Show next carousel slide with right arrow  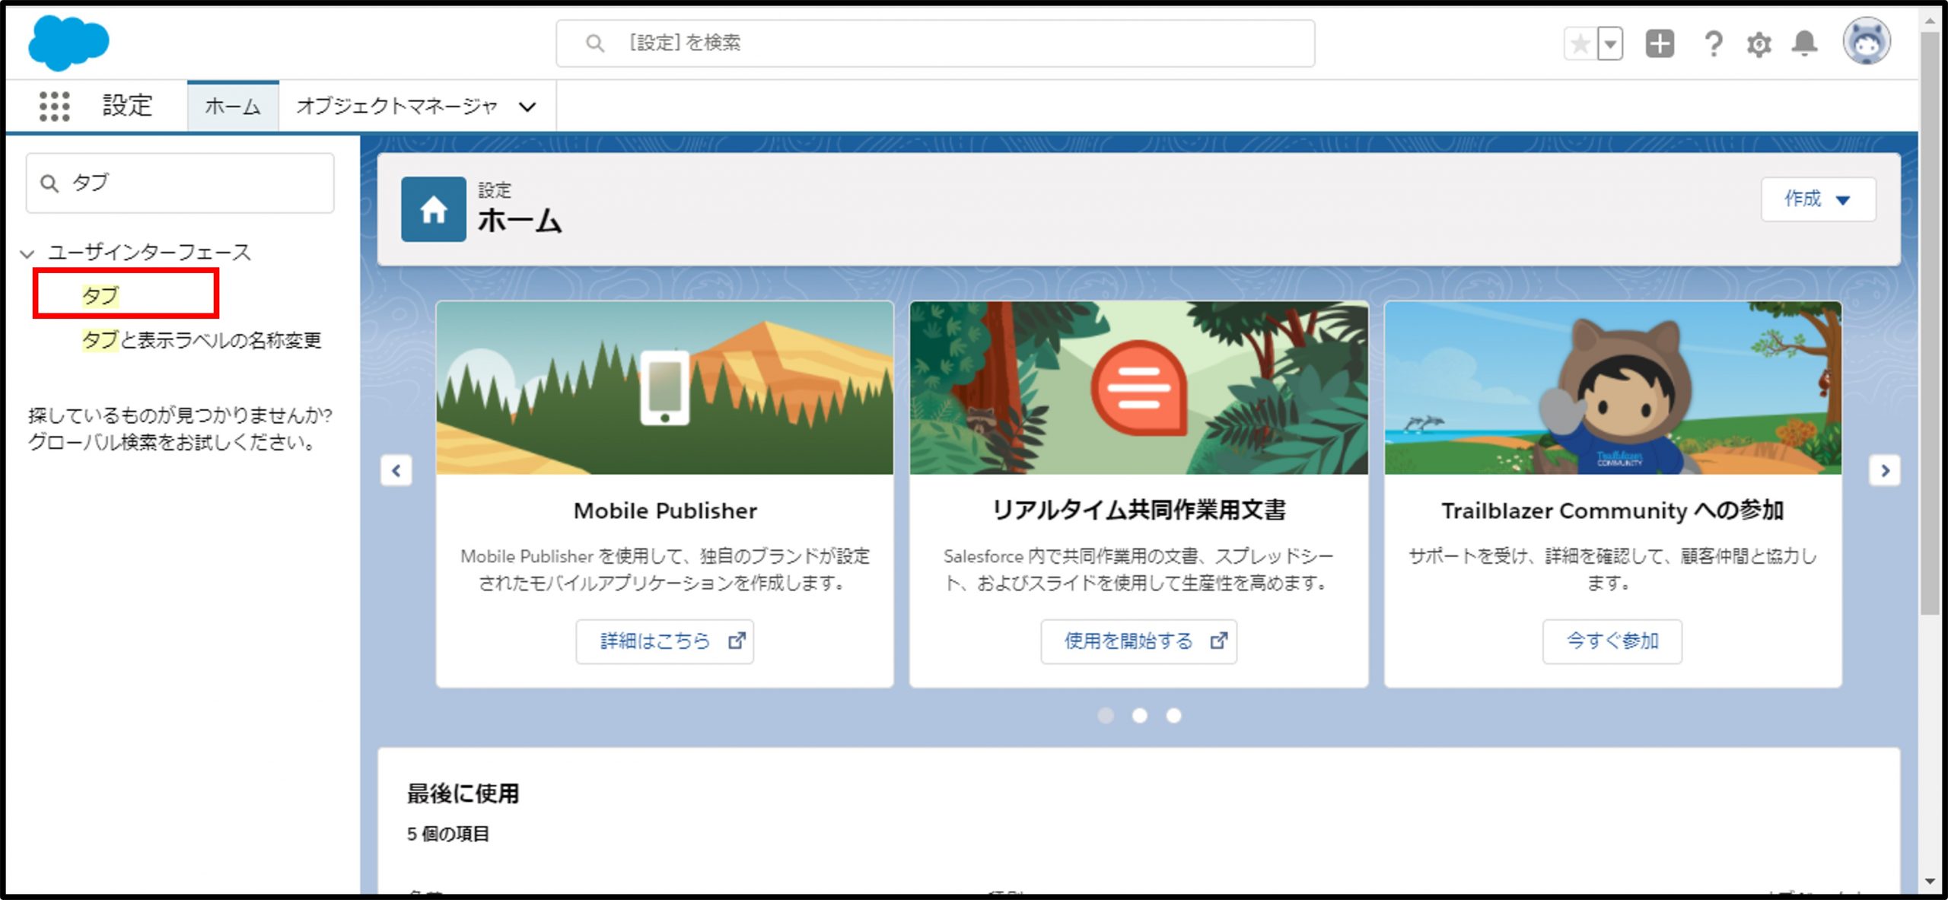1884,470
